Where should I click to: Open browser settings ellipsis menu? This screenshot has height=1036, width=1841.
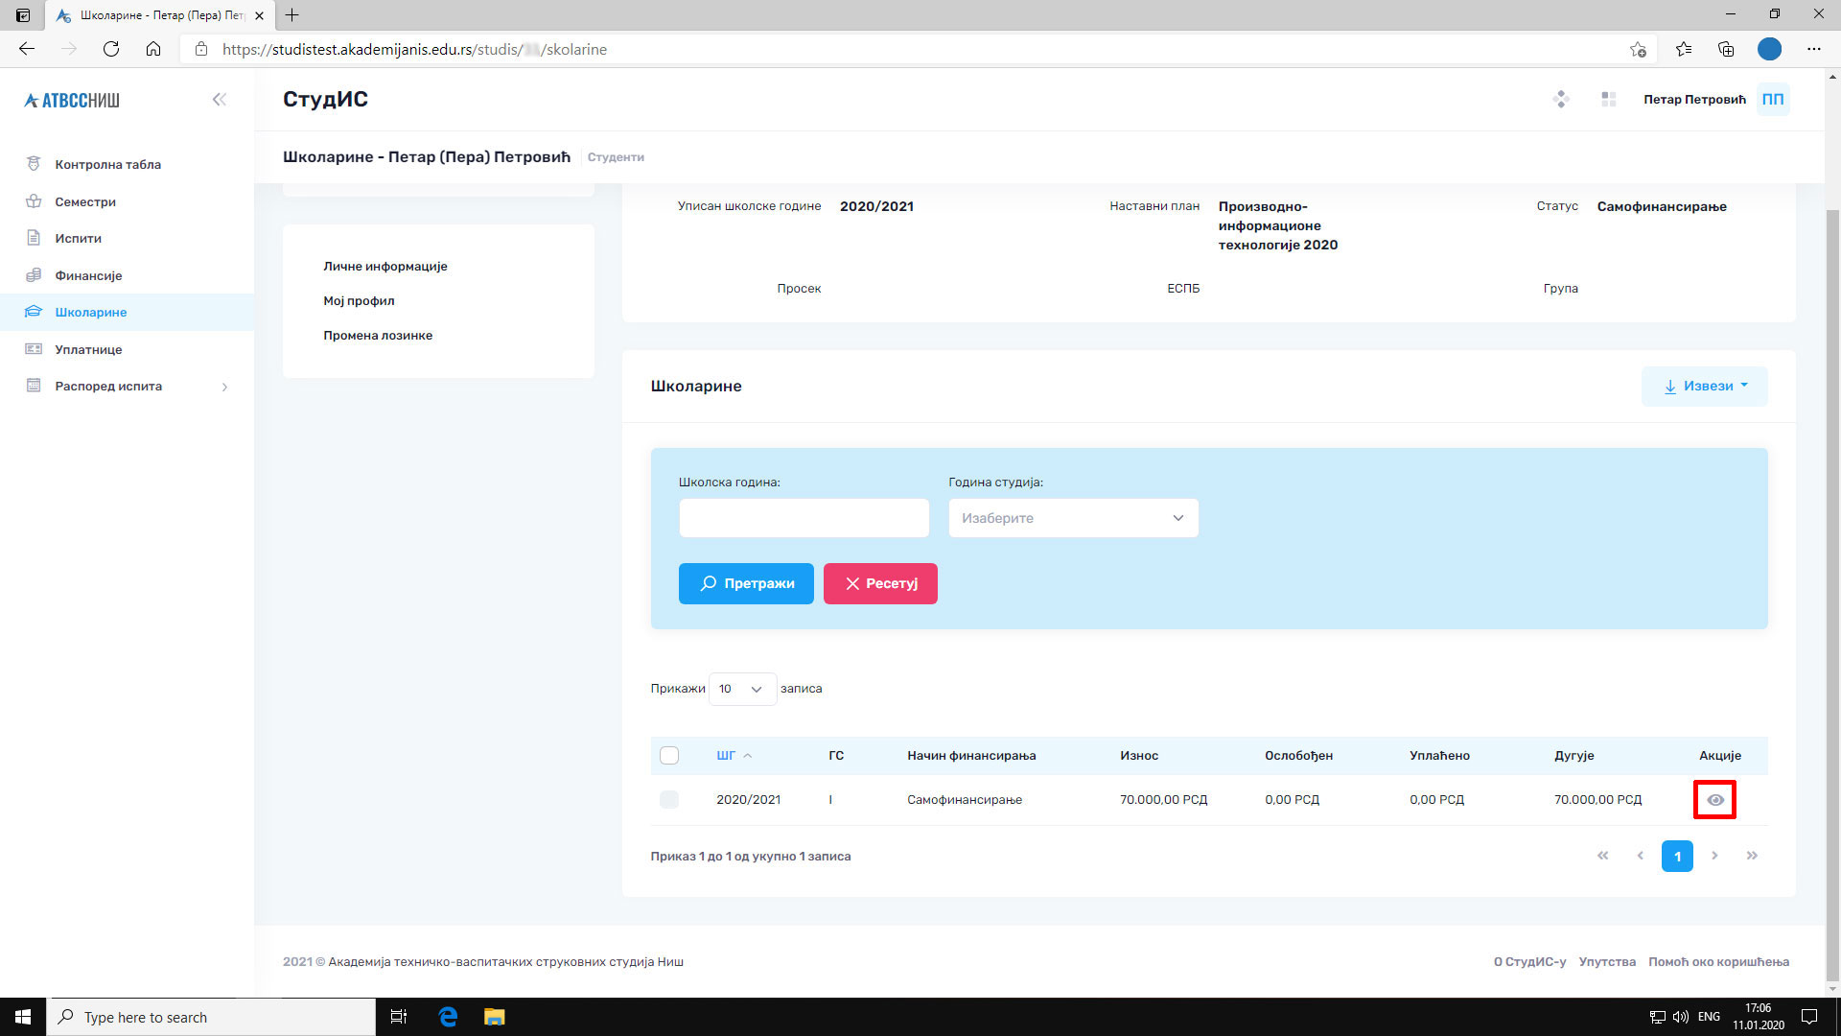(x=1814, y=49)
